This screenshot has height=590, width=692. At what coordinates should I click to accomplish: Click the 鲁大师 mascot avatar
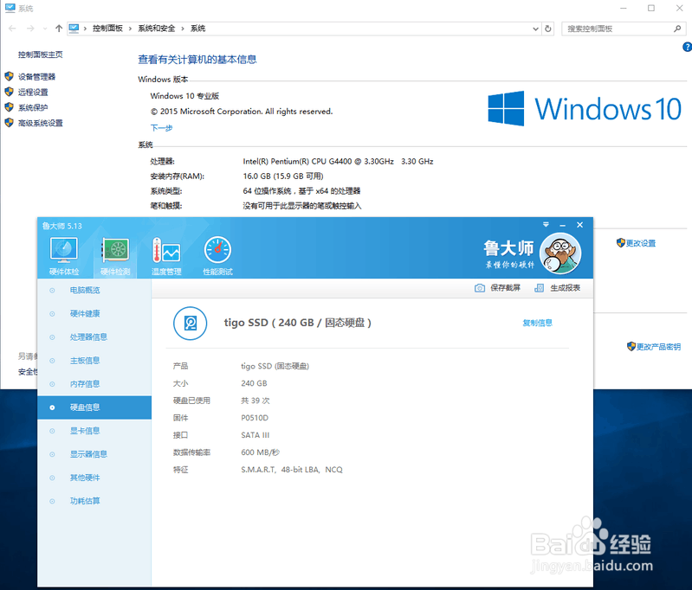coord(560,253)
